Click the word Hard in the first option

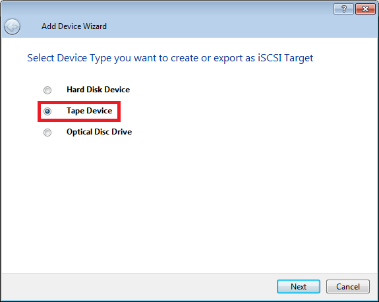[x=75, y=90]
